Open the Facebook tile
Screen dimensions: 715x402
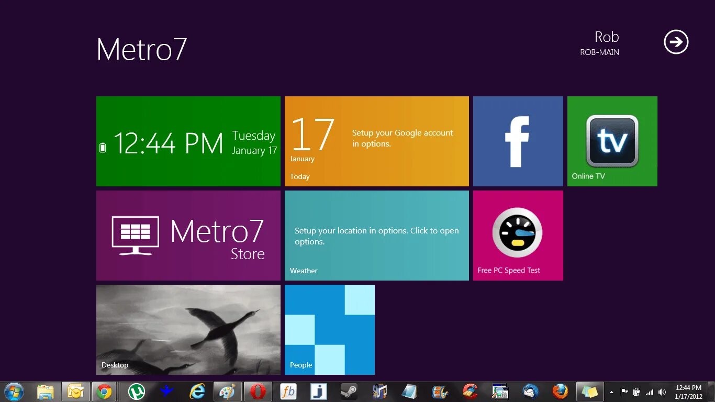tap(518, 141)
